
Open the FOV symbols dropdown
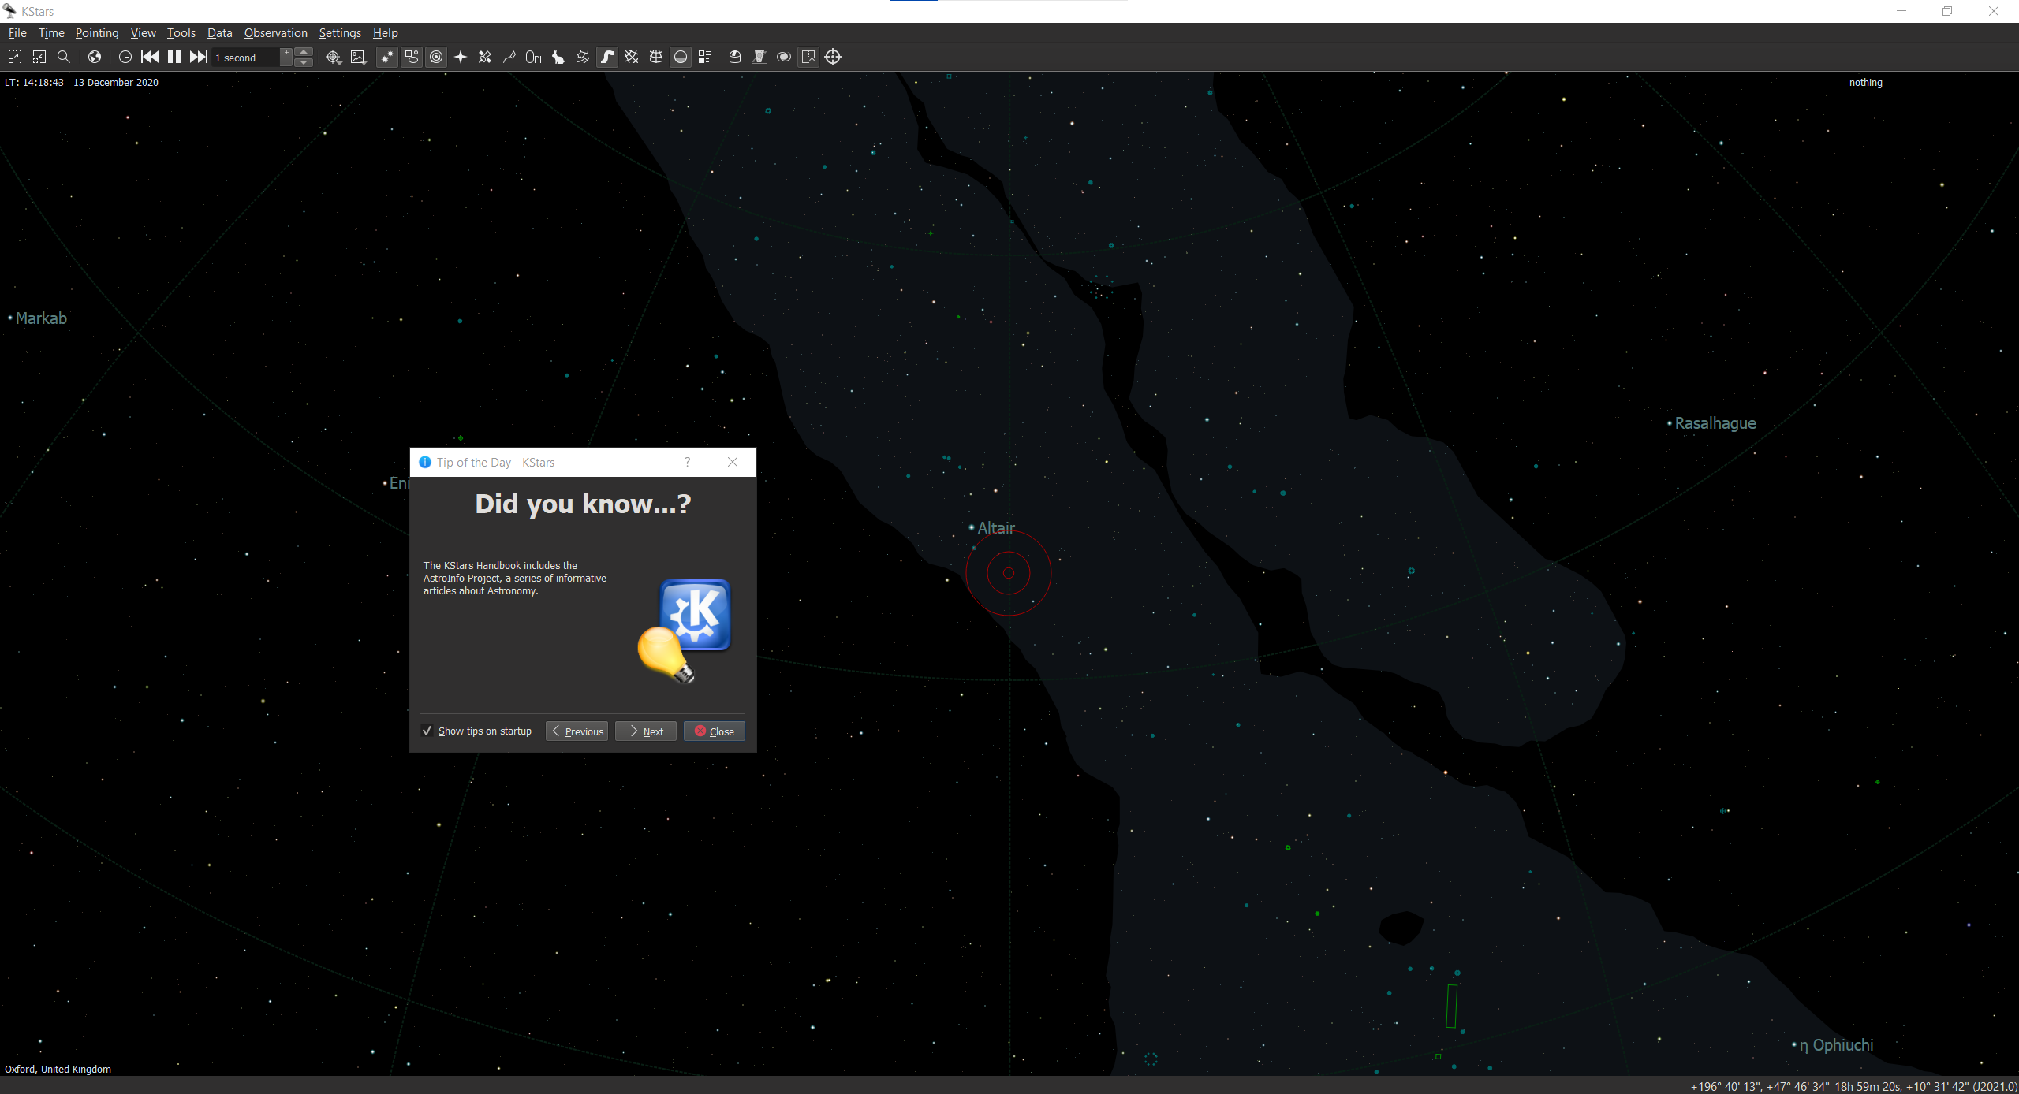(x=333, y=57)
